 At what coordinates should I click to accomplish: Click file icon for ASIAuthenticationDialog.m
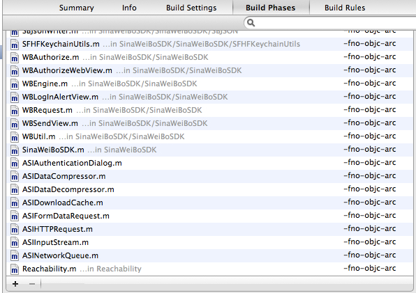tap(15, 164)
